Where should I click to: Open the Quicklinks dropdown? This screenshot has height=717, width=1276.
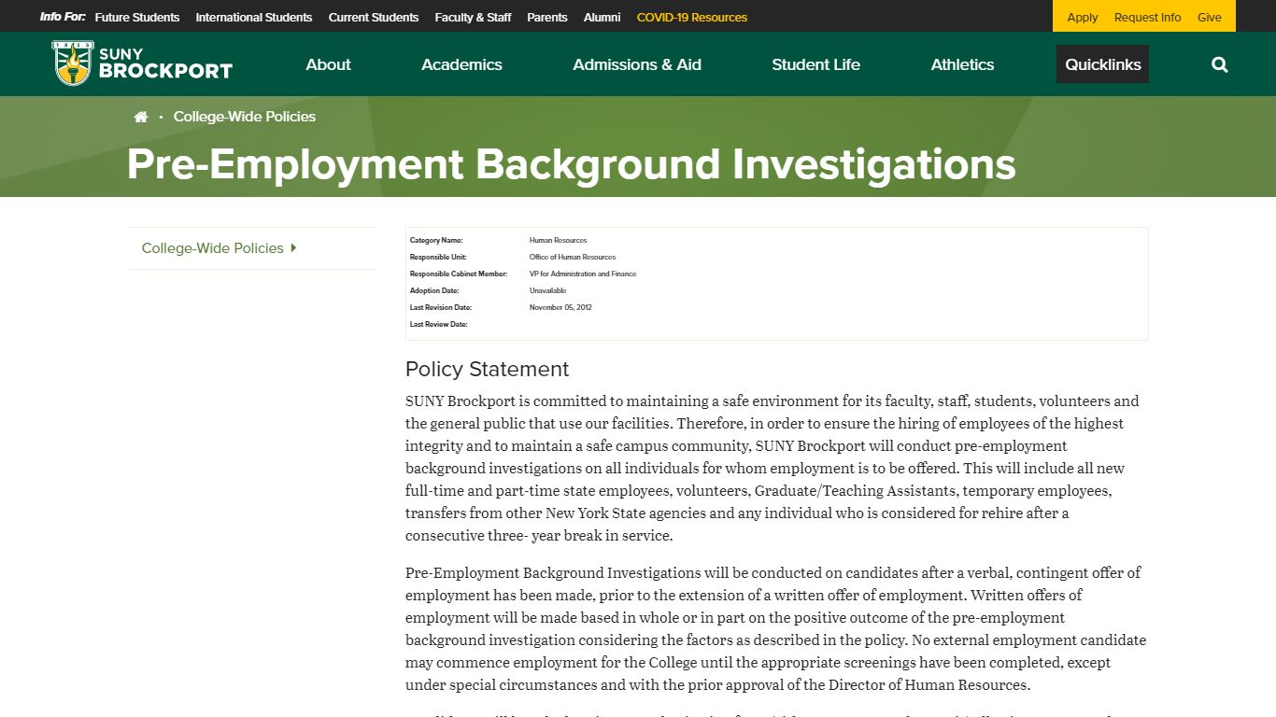[1102, 64]
